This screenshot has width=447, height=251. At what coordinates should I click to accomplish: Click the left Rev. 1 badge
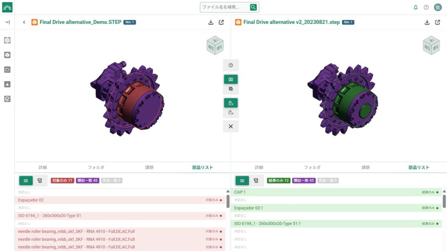(130, 22)
